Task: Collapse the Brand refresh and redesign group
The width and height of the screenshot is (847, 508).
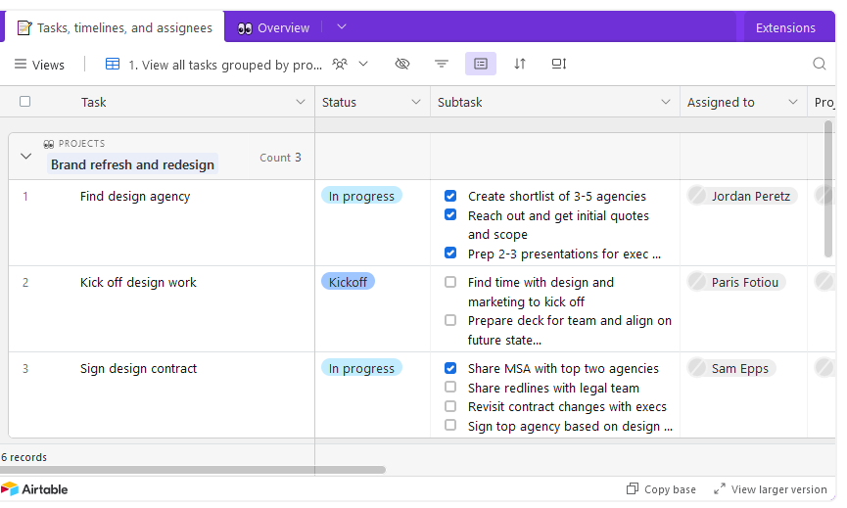Action: [x=25, y=157]
